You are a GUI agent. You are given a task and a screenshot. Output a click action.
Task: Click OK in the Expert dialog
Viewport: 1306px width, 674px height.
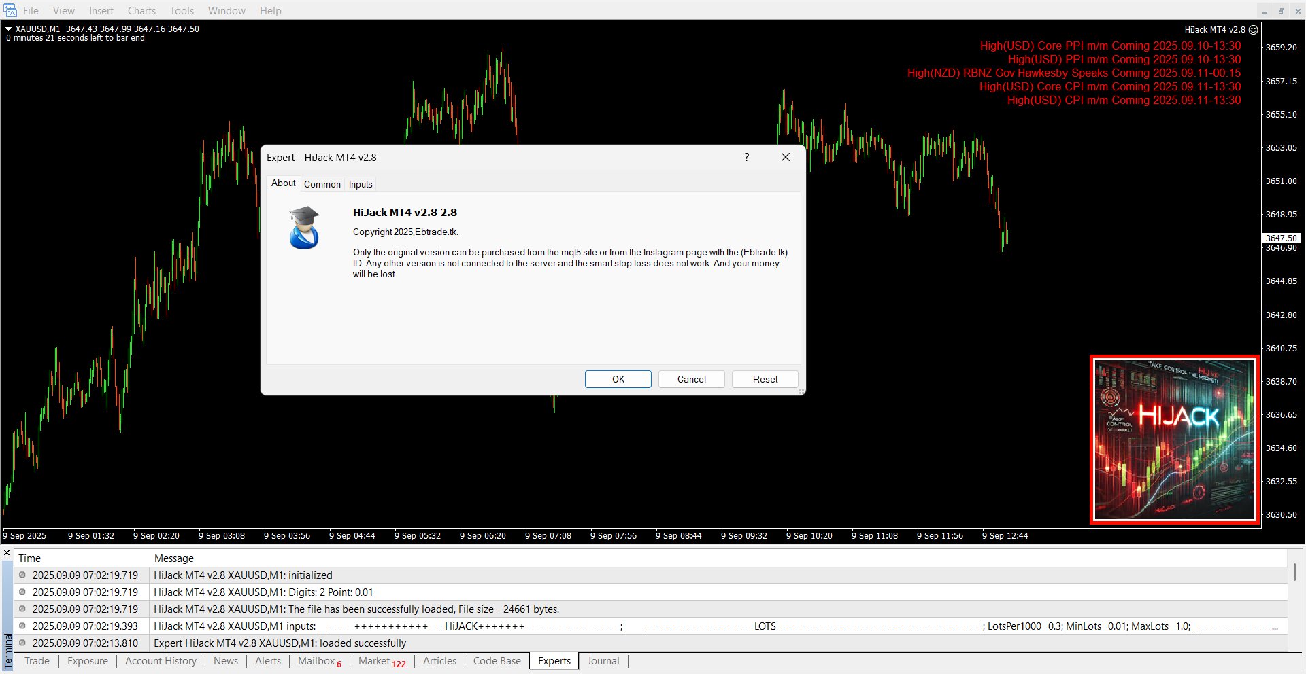pos(618,379)
